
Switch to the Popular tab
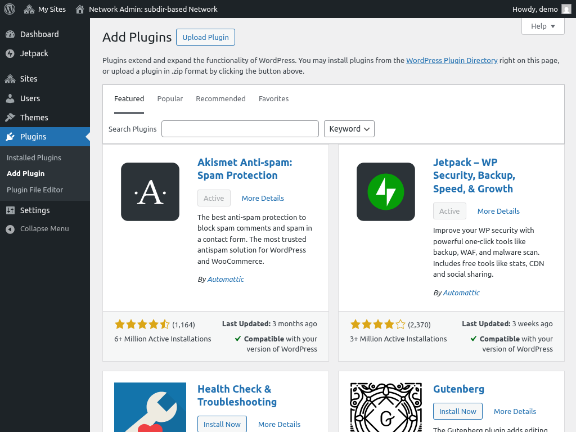click(x=170, y=99)
